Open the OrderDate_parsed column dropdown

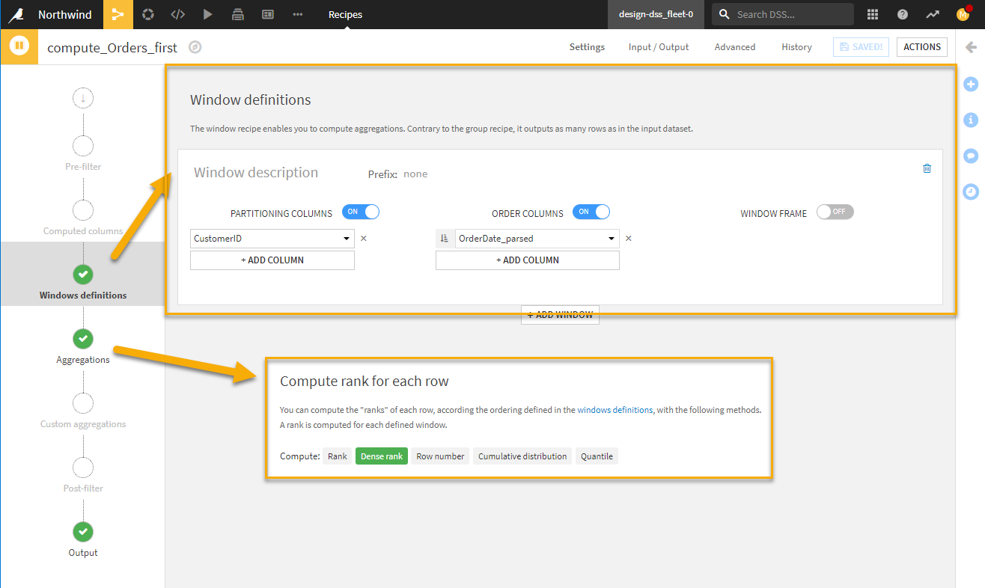[611, 238]
